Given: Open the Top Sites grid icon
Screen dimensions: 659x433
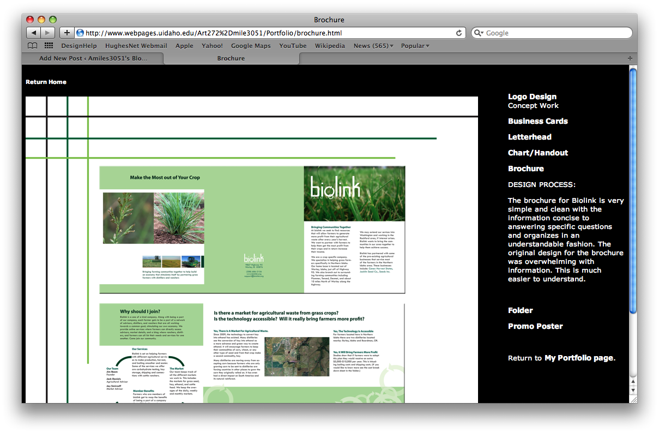Looking at the screenshot, I should (x=49, y=46).
